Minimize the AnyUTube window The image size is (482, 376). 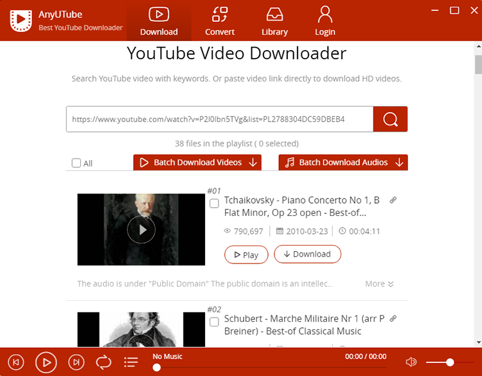434,10
